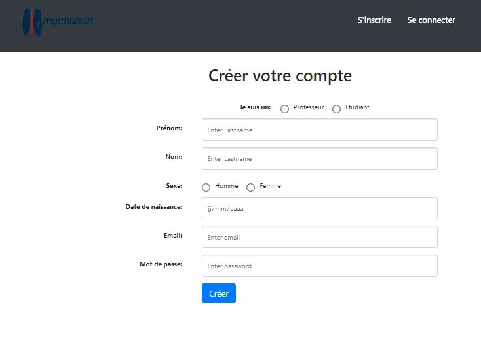Select the Etudiant radio button

[337, 109]
